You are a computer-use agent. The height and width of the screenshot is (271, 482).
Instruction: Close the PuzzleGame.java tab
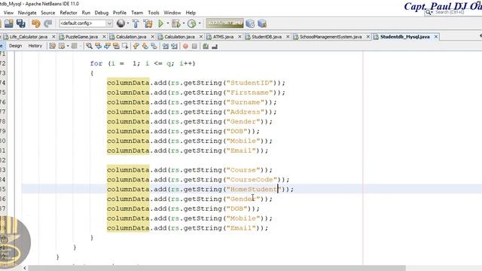pyautogui.click(x=104, y=37)
